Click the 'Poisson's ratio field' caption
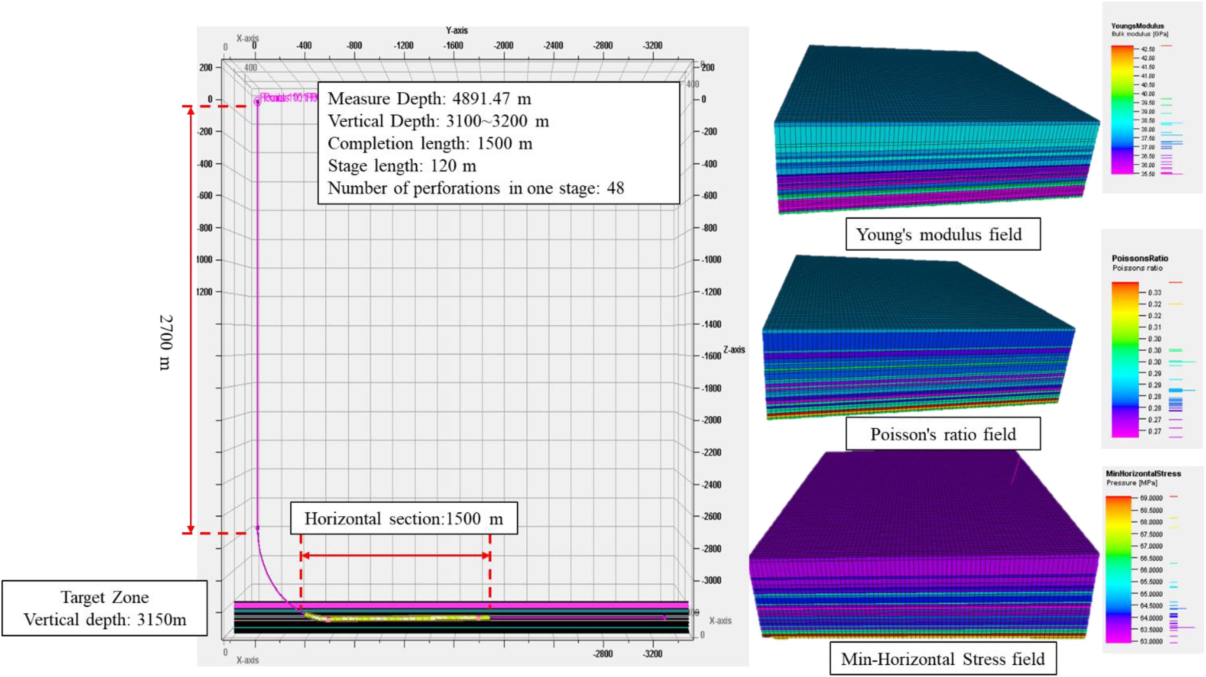This screenshot has height=677, width=1206. [x=943, y=434]
